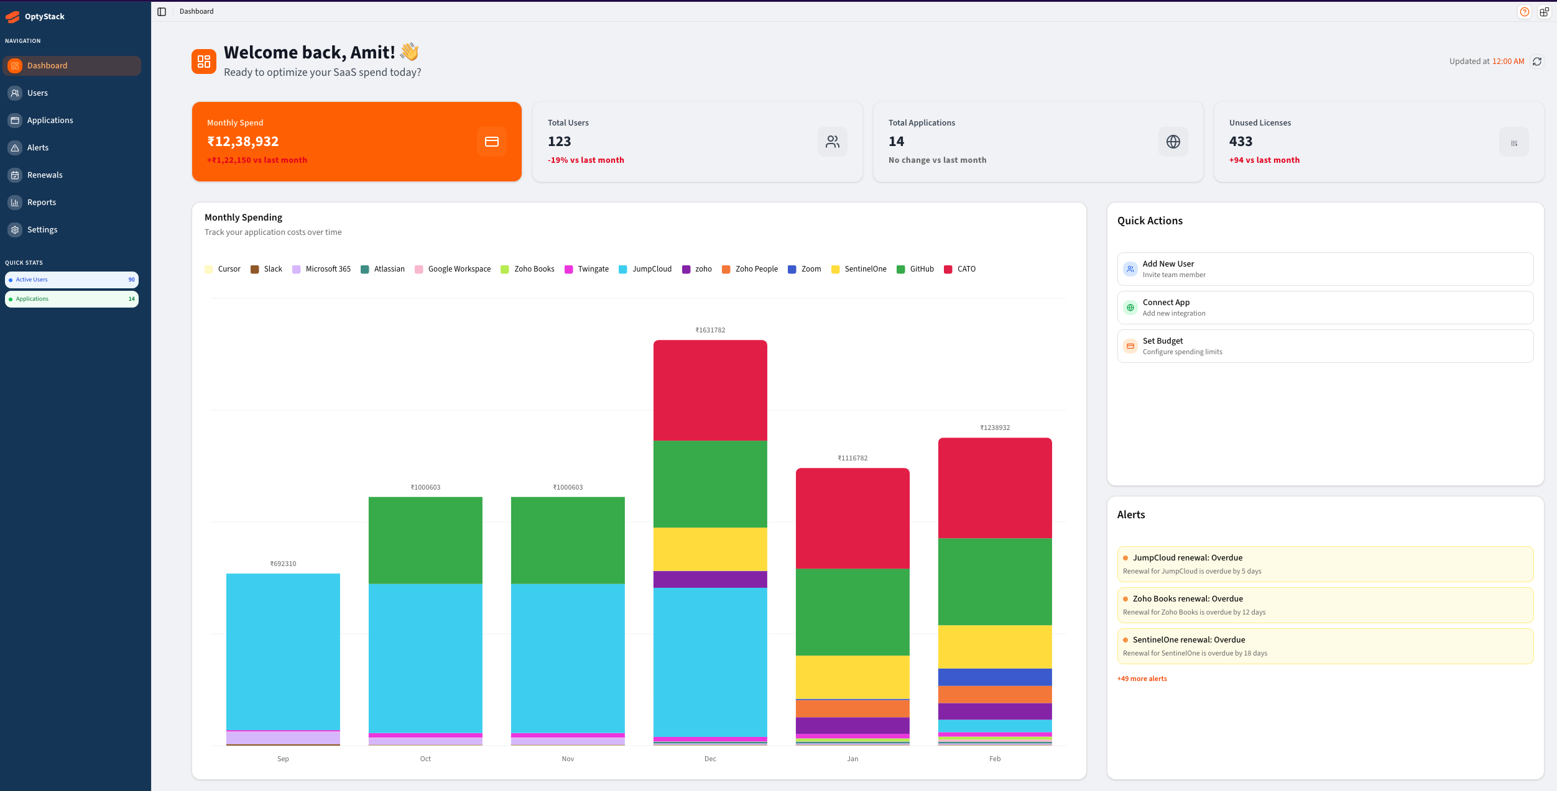Click the credit card icon in Monthly Spend
The height and width of the screenshot is (791, 1557).
[491, 142]
